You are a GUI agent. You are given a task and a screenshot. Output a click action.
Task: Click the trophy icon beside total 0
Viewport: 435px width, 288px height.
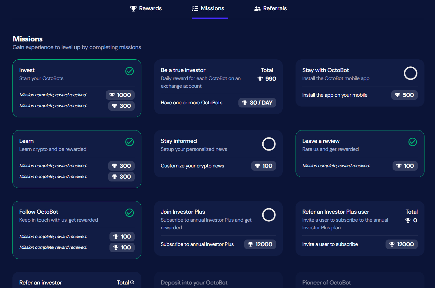408,220
